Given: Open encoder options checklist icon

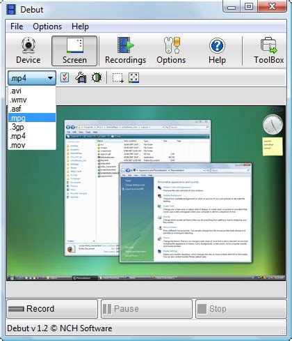Looking at the screenshot, I should (65, 77).
